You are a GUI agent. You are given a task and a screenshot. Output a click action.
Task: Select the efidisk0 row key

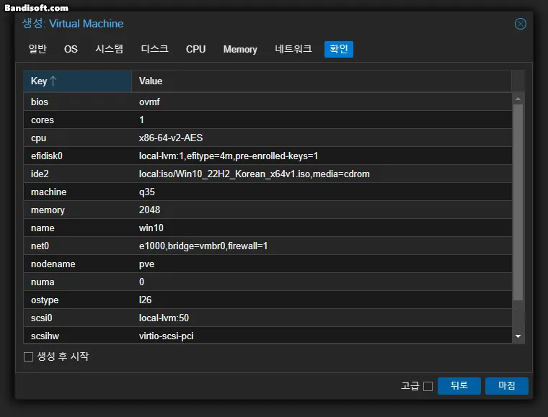46,156
